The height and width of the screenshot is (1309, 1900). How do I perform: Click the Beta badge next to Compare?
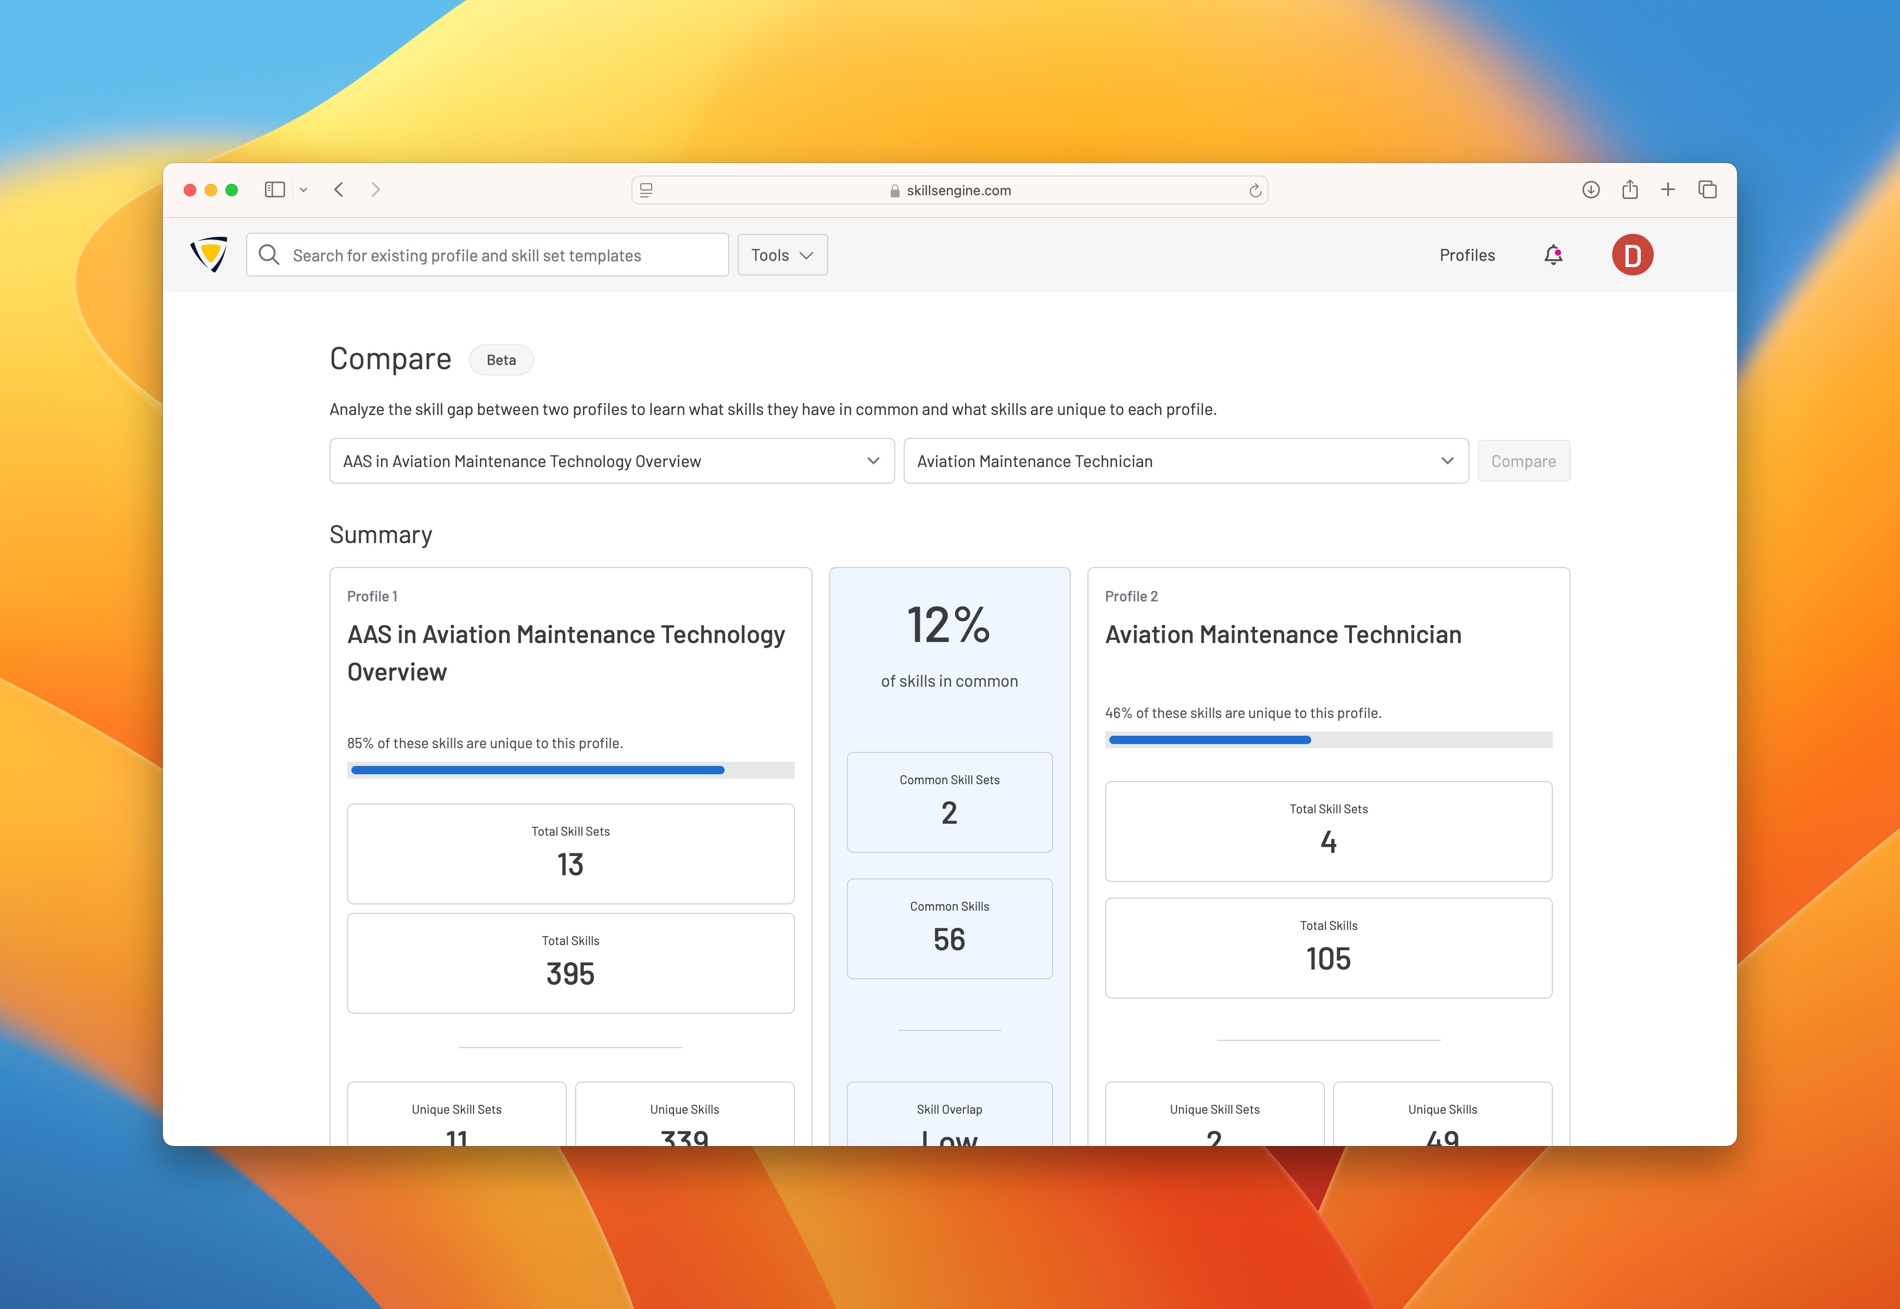(501, 360)
